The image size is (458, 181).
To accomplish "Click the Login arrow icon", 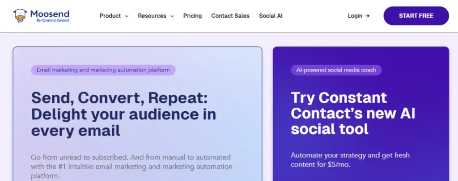I will click(368, 16).
